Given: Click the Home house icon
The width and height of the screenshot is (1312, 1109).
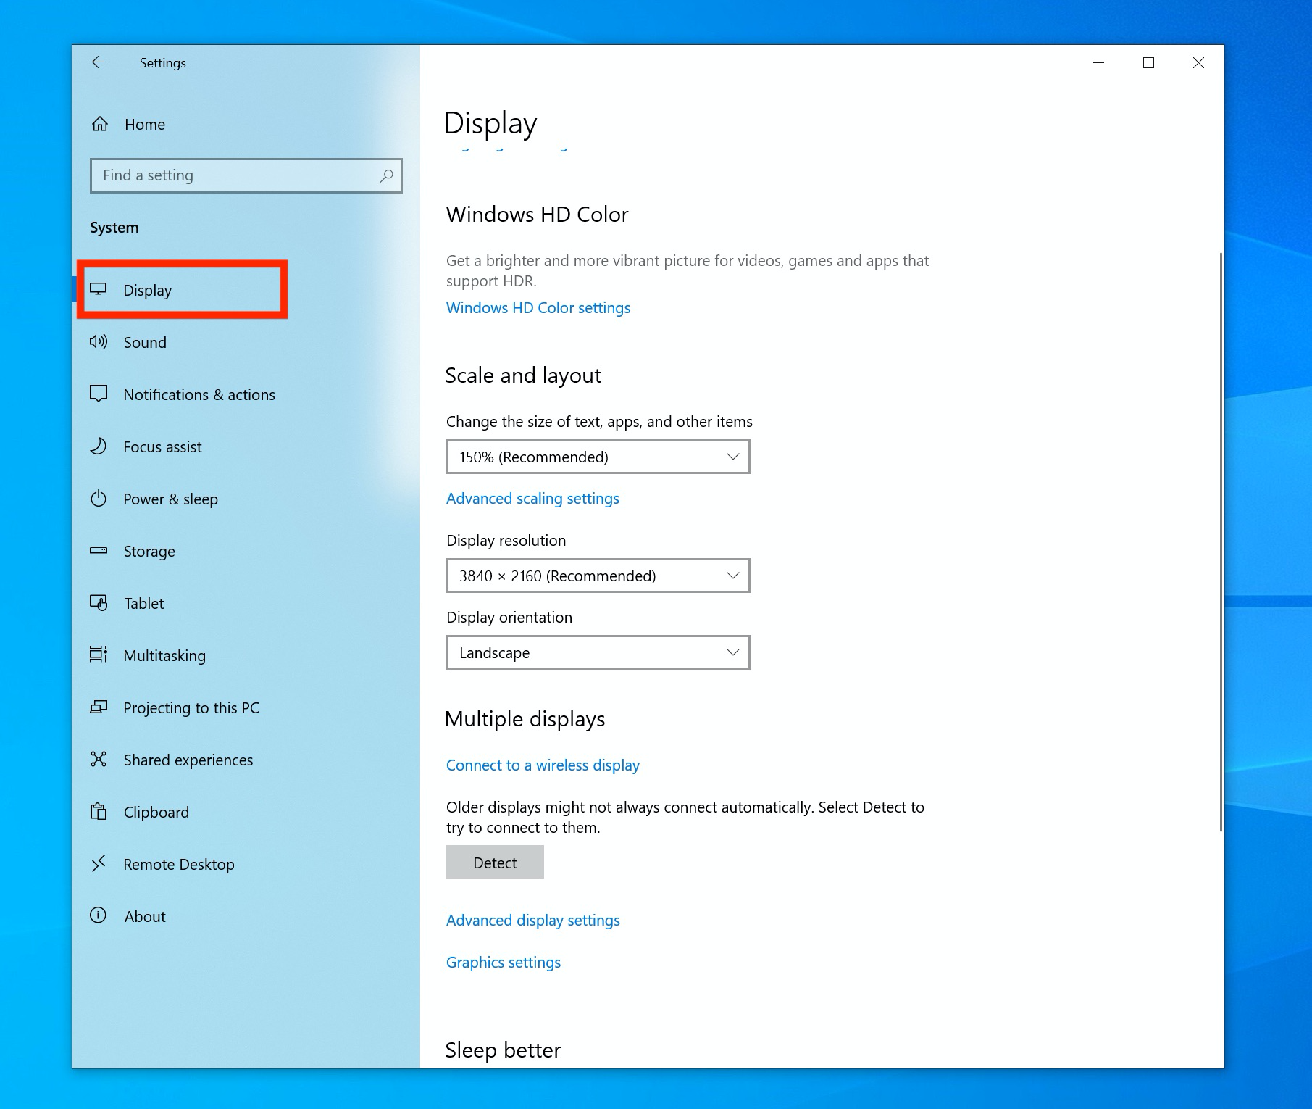Looking at the screenshot, I should pyautogui.click(x=100, y=124).
